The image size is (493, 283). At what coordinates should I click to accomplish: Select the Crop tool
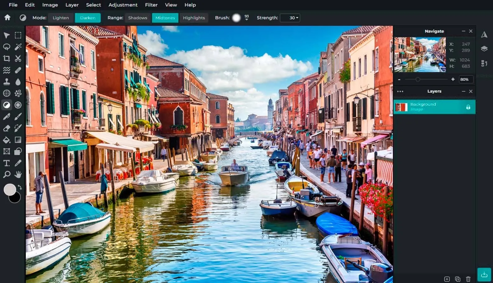[7, 58]
